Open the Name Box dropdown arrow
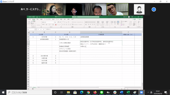 [34, 29]
